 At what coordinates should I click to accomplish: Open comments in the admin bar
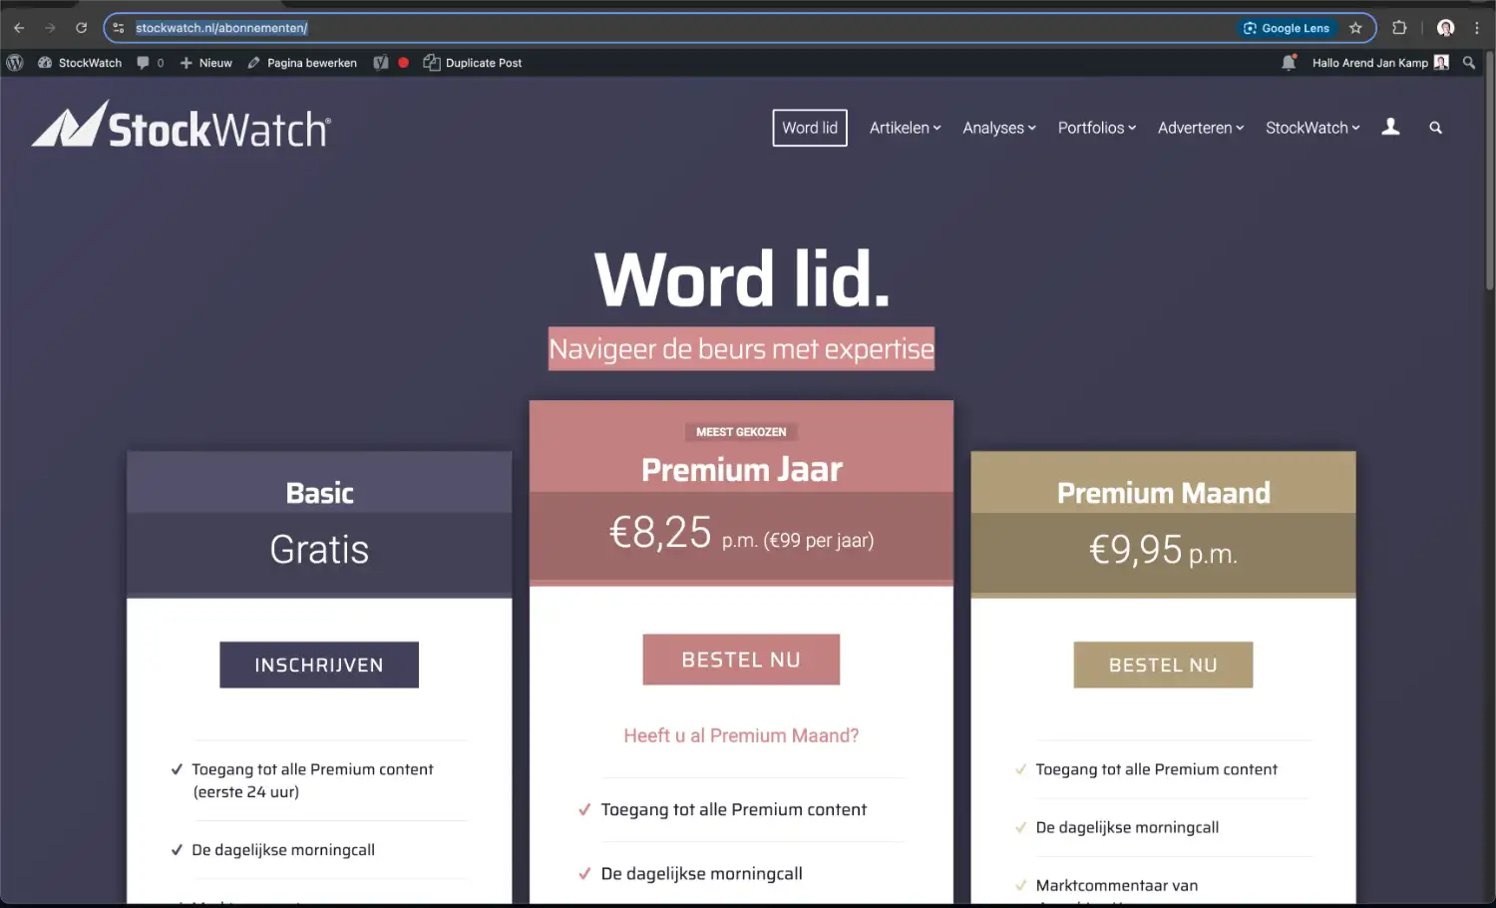pyautogui.click(x=150, y=63)
